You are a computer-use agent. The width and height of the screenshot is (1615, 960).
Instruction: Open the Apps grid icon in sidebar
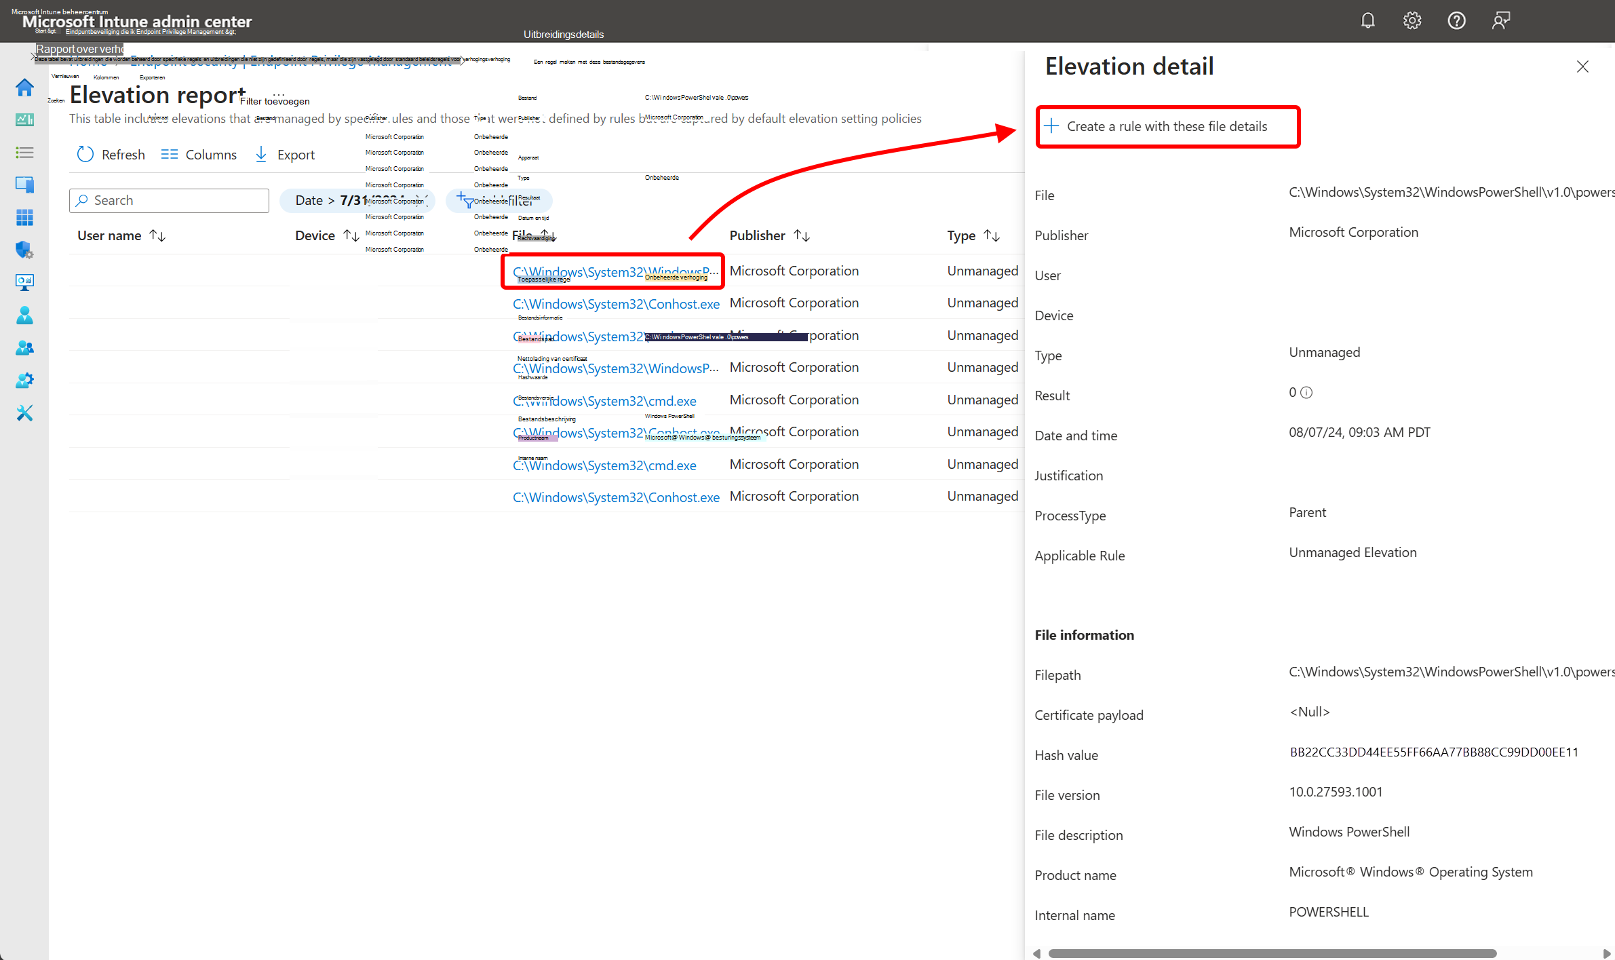(x=24, y=217)
